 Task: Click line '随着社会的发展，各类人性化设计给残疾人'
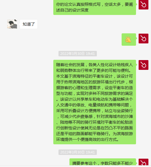click(x=95, y=65)
